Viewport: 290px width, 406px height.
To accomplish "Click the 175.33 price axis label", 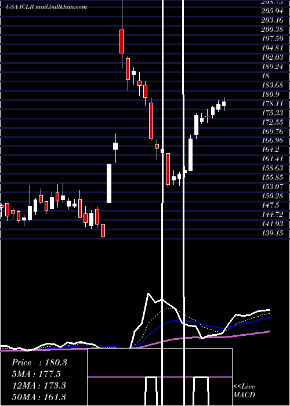I will [272, 113].
